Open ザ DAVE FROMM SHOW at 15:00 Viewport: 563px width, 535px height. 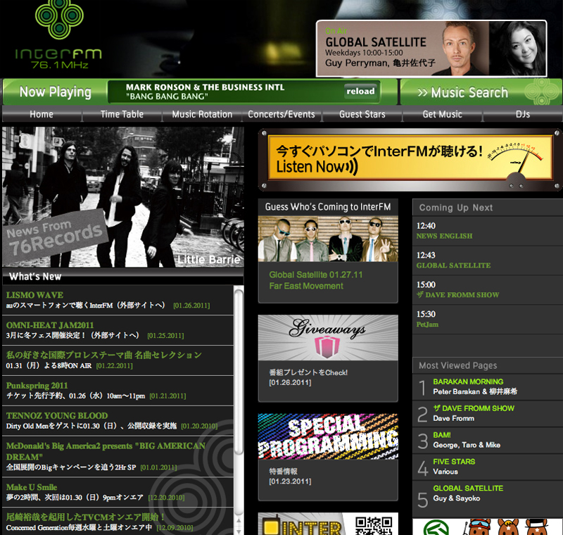click(457, 295)
